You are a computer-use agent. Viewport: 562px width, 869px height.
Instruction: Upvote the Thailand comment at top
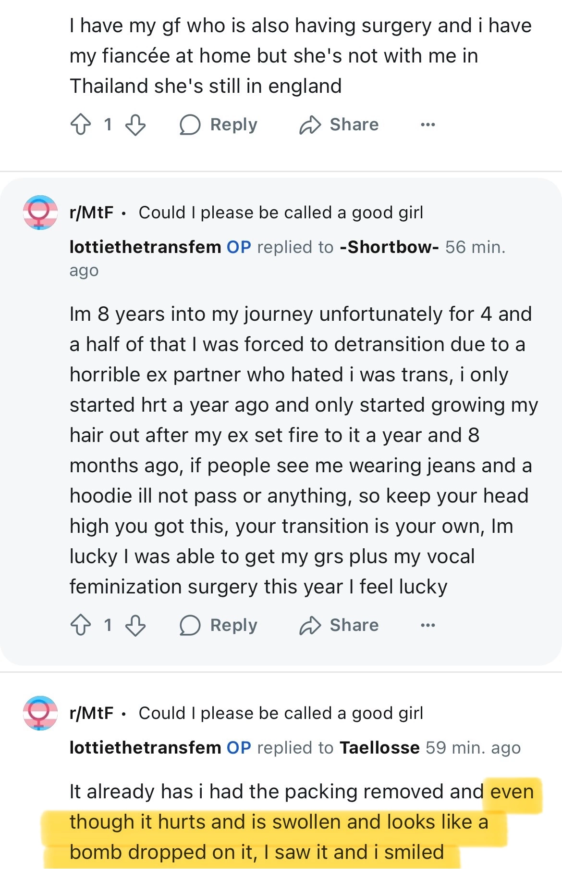click(80, 125)
